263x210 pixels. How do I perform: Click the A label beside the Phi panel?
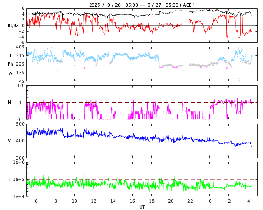[x=11, y=73]
